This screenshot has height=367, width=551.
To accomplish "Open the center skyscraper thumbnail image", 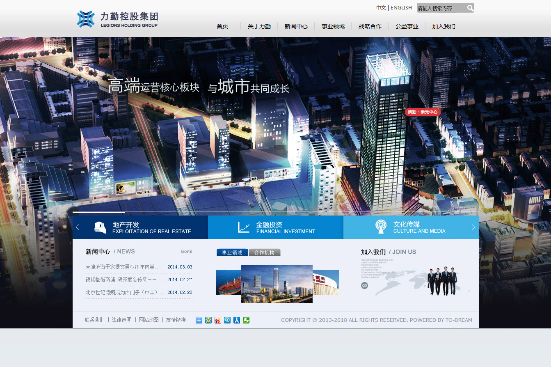I will 277,284.
